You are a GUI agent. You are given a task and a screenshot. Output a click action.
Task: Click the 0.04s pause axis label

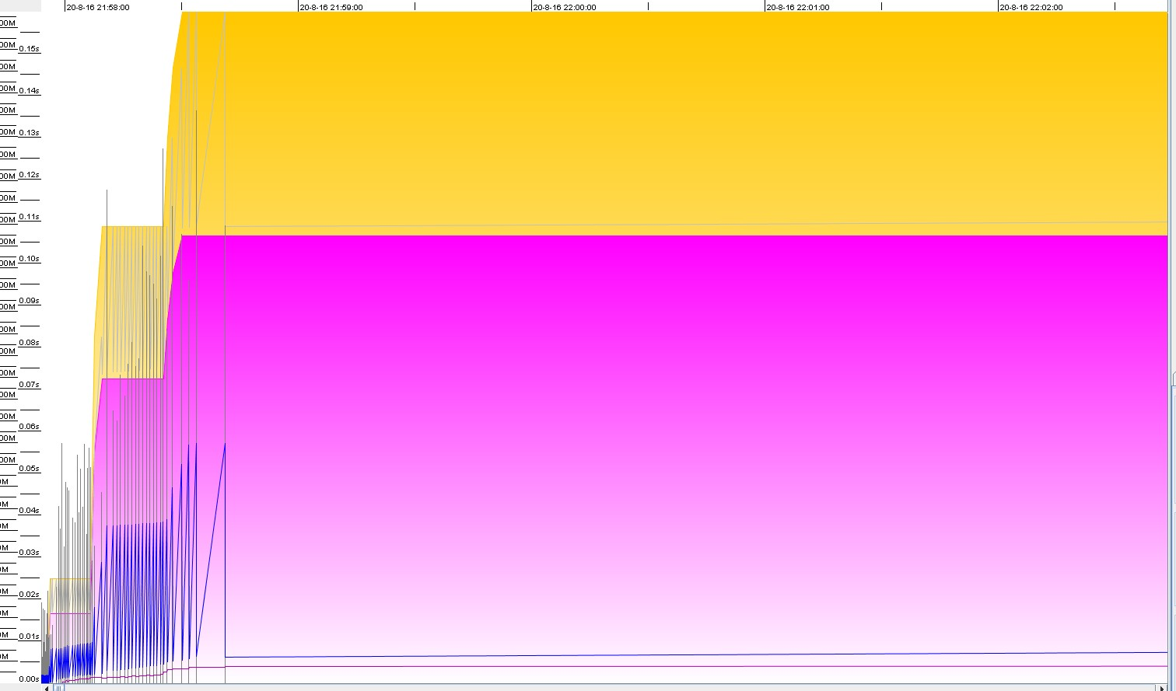coord(30,510)
